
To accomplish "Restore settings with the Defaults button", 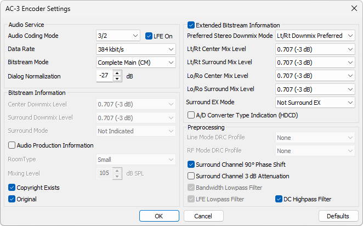I will tap(338, 216).
